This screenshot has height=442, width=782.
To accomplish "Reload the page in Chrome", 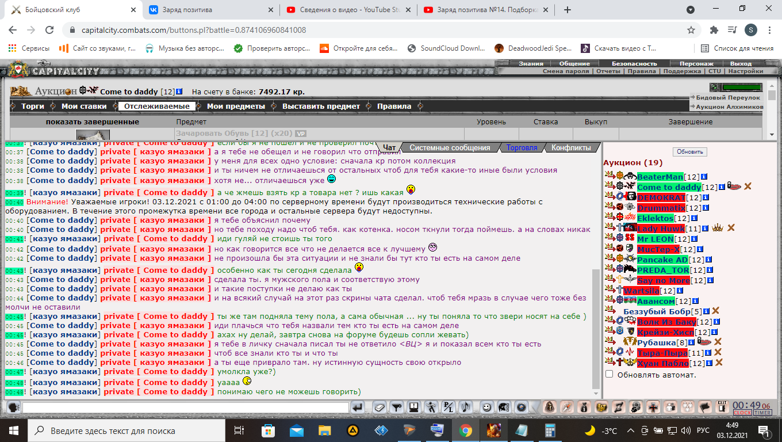I will coord(49,30).
